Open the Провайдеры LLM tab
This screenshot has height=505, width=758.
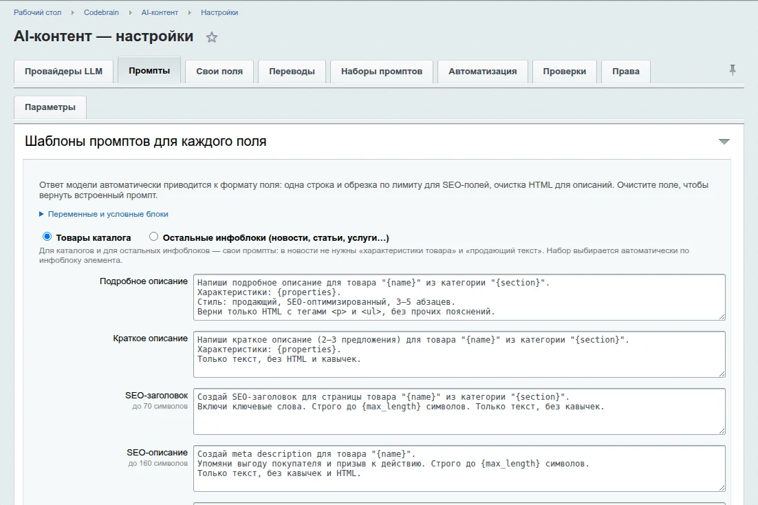(x=63, y=72)
